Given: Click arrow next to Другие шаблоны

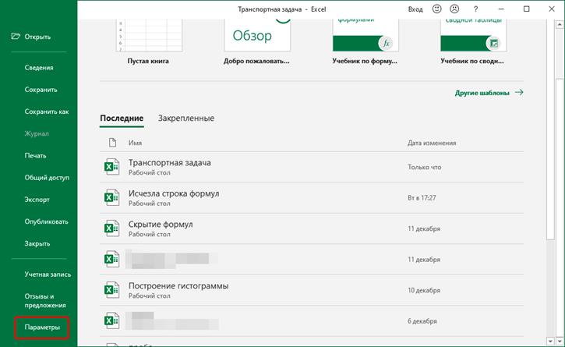Looking at the screenshot, I should pyautogui.click(x=519, y=92).
